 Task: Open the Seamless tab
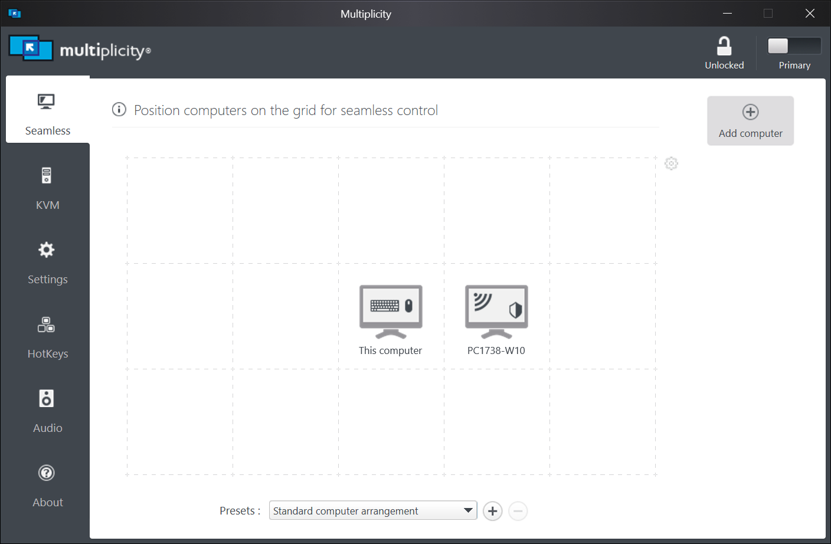[x=48, y=110]
